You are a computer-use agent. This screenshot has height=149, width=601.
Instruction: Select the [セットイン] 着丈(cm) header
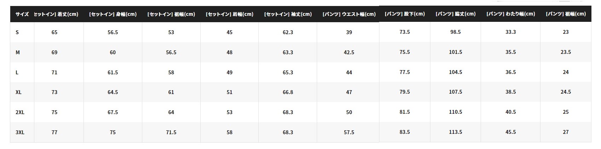click(56, 14)
